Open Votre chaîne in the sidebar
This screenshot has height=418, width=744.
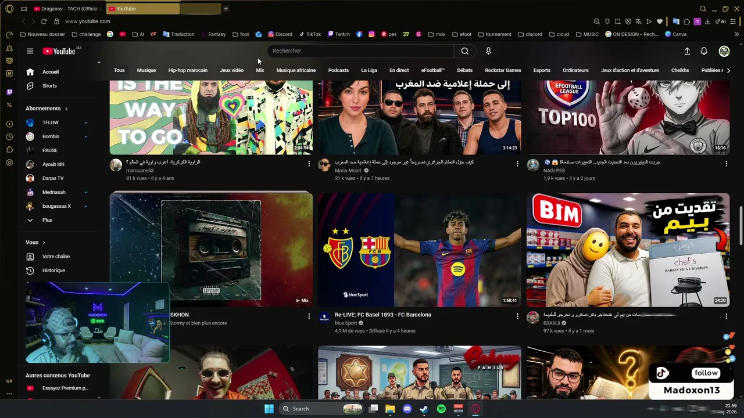coord(55,257)
